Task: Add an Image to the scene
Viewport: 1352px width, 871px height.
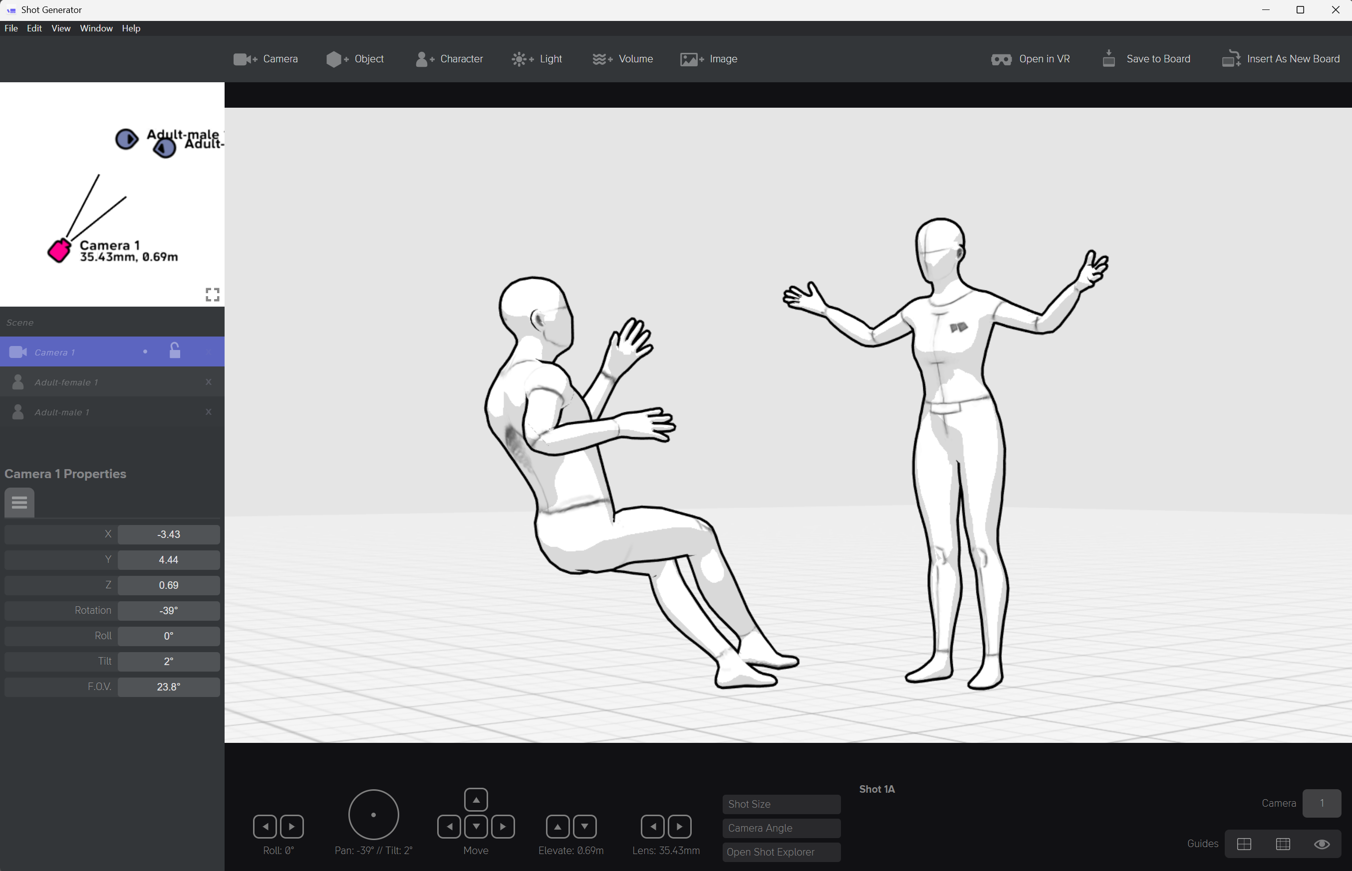Action: pyautogui.click(x=708, y=59)
